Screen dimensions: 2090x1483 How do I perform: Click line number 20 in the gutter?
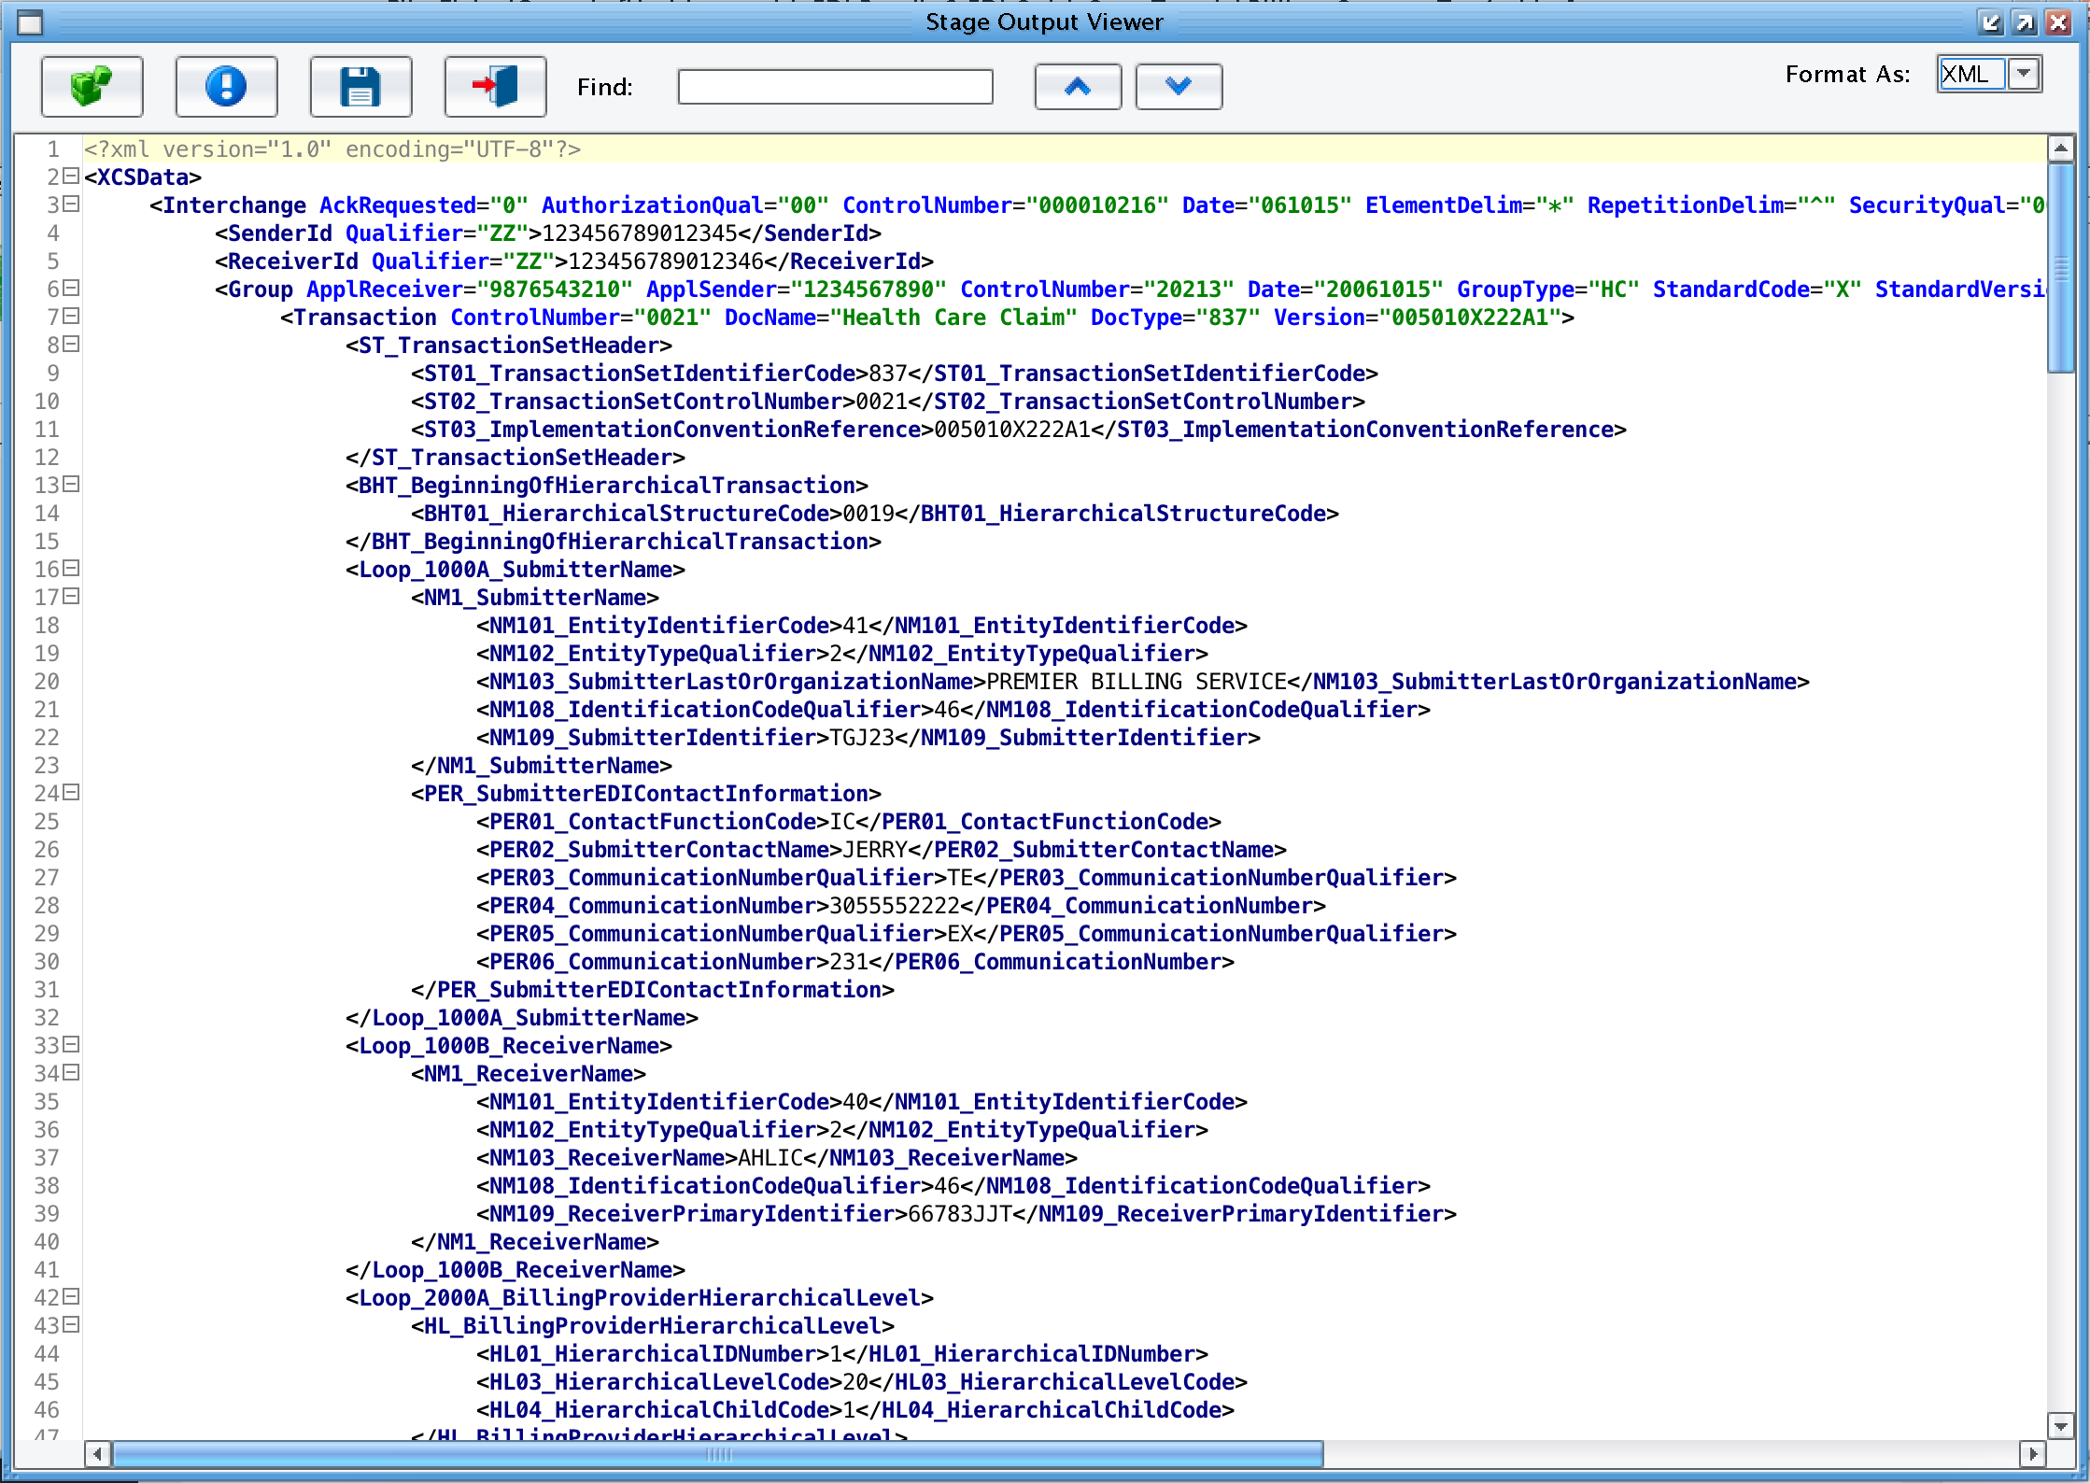click(47, 682)
